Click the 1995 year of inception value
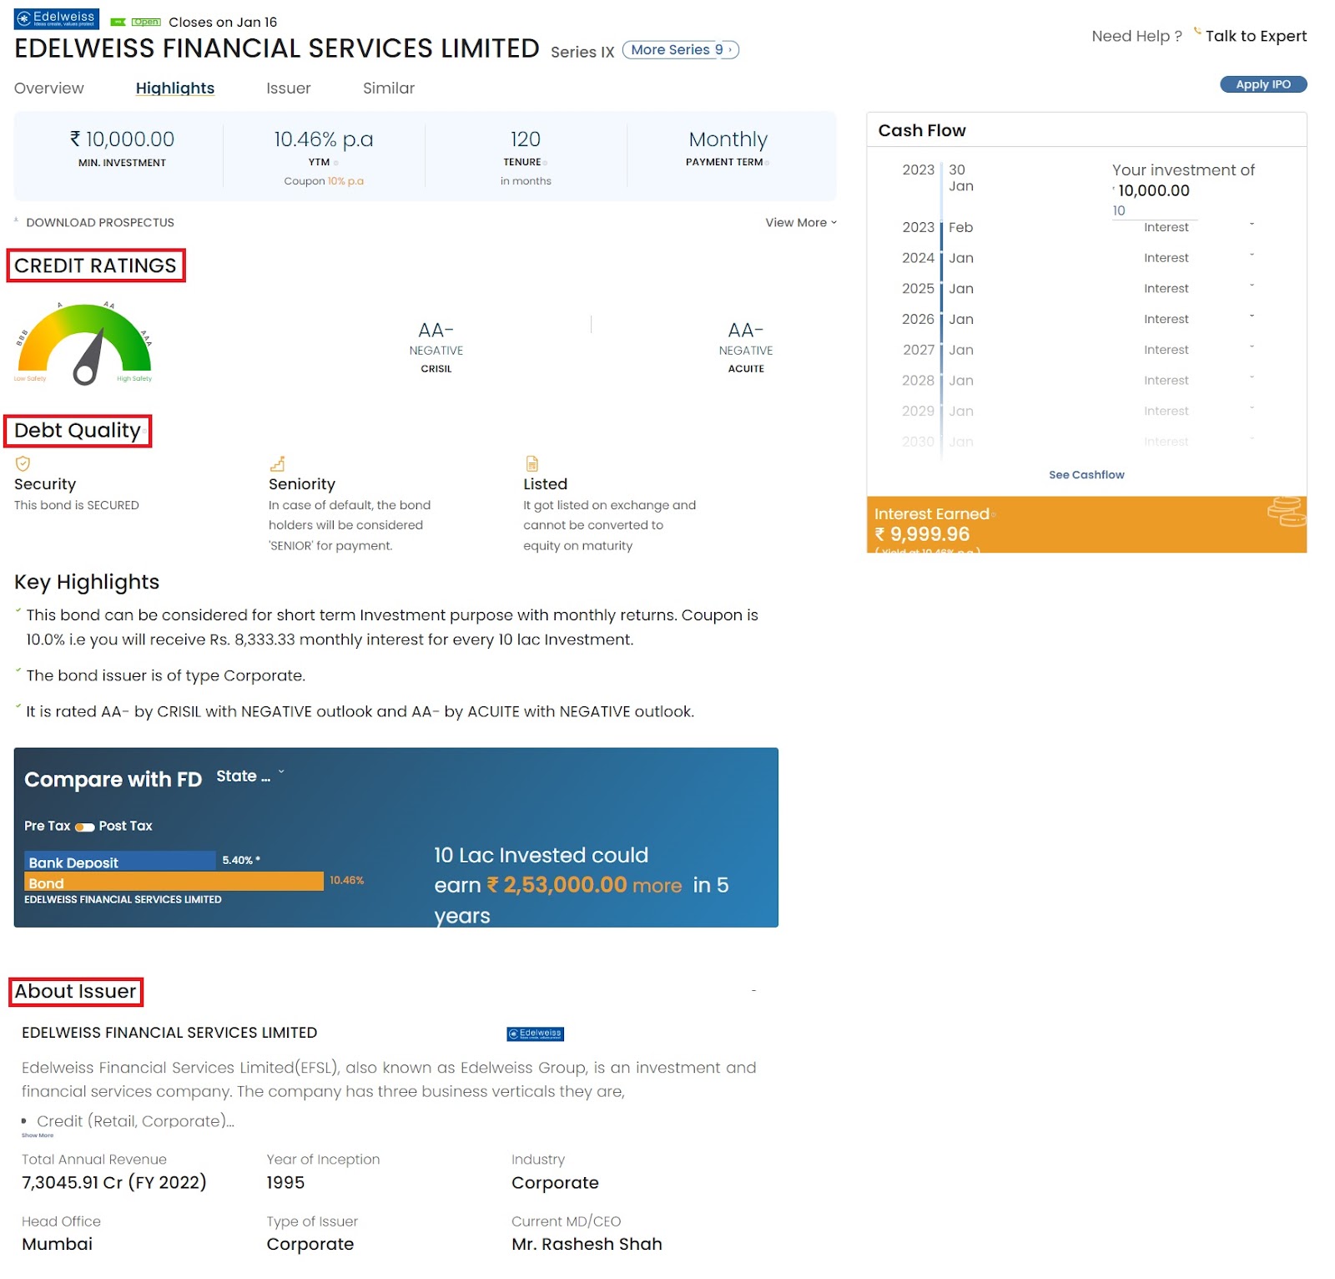Image resolution: width=1335 pixels, height=1279 pixels. click(285, 1182)
